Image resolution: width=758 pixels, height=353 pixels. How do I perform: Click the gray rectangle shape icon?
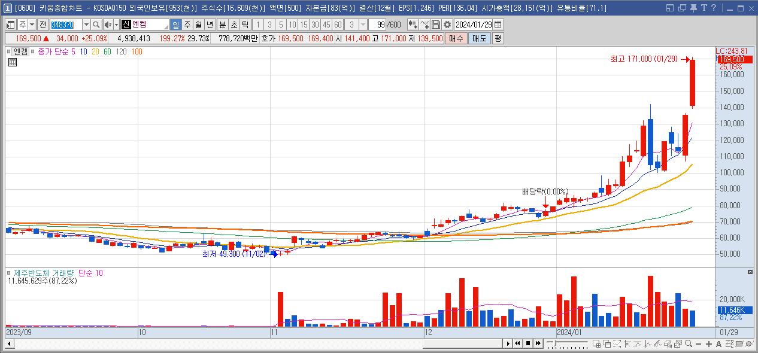pos(739,344)
